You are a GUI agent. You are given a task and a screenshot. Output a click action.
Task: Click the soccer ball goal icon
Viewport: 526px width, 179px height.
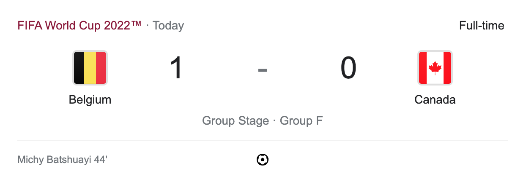point(263,160)
